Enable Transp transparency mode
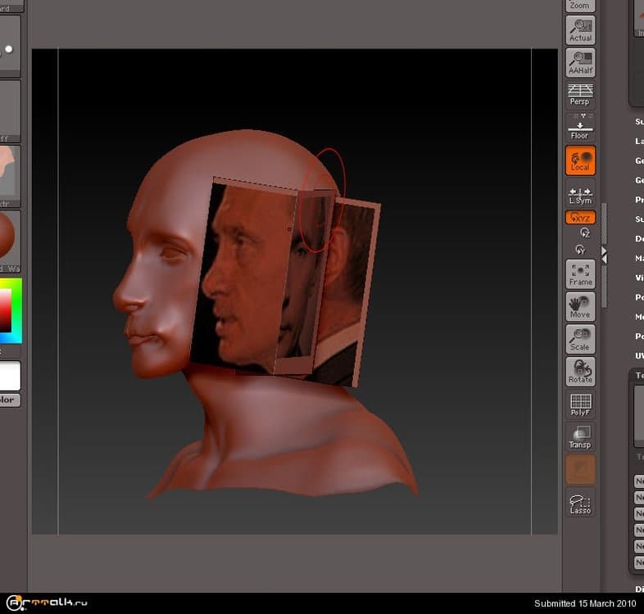The image size is (644, 614). click(x=580, y=436)
